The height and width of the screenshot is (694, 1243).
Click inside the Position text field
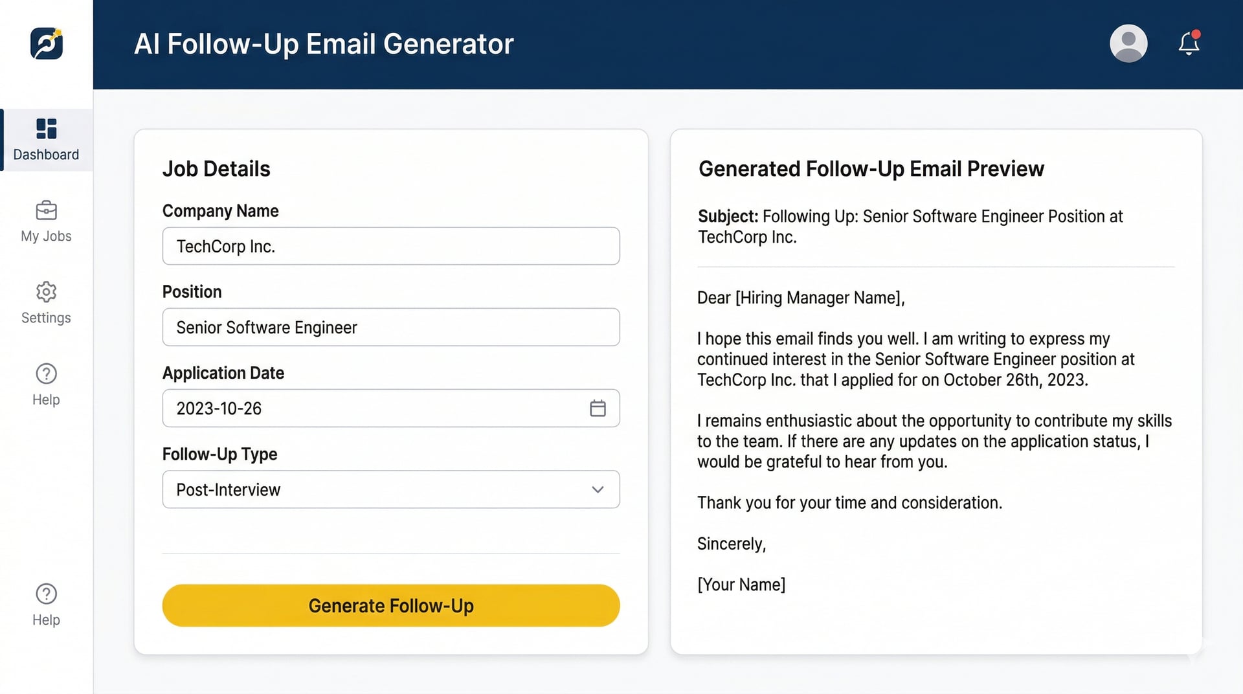tap(390, 327)
